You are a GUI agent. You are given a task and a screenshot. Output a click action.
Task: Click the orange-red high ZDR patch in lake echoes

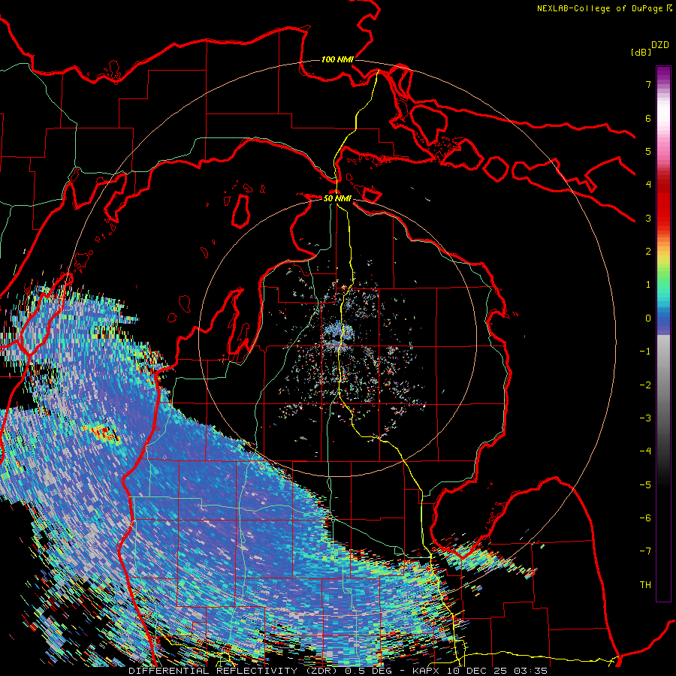(101, 432)
